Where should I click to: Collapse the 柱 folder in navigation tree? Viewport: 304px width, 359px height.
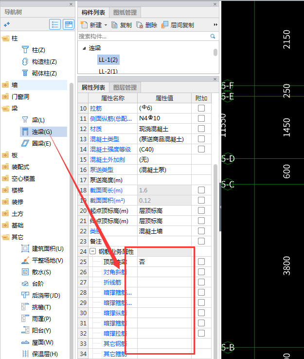pyautogui.click(x=5, y=38)
